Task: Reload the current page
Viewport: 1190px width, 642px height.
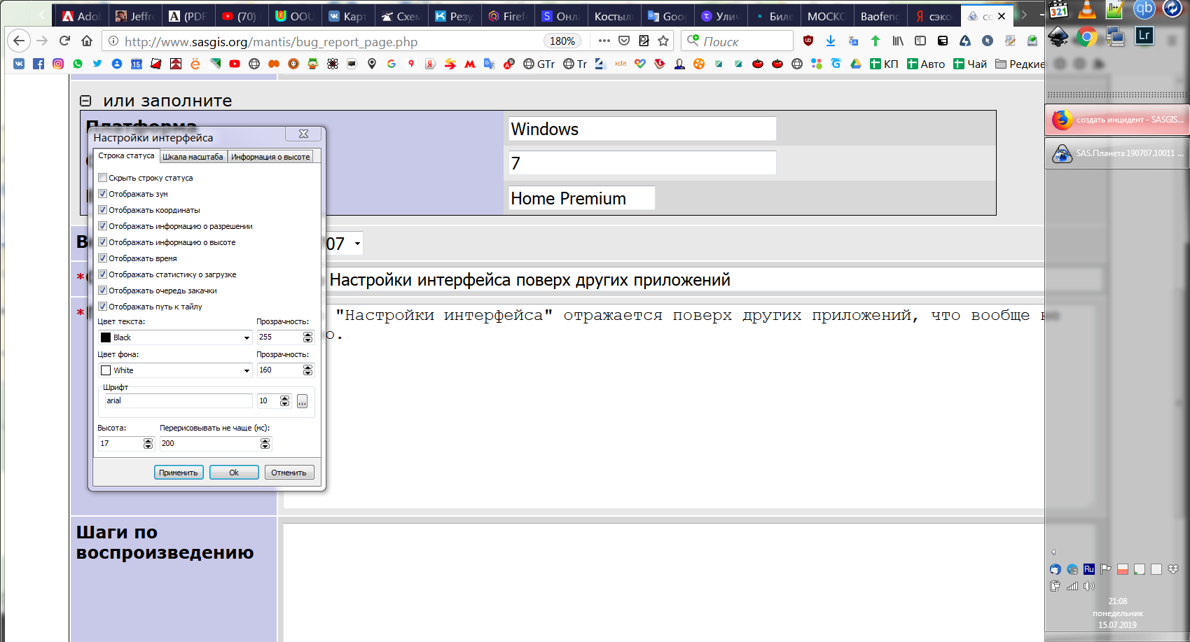Action: click(64, 41)
